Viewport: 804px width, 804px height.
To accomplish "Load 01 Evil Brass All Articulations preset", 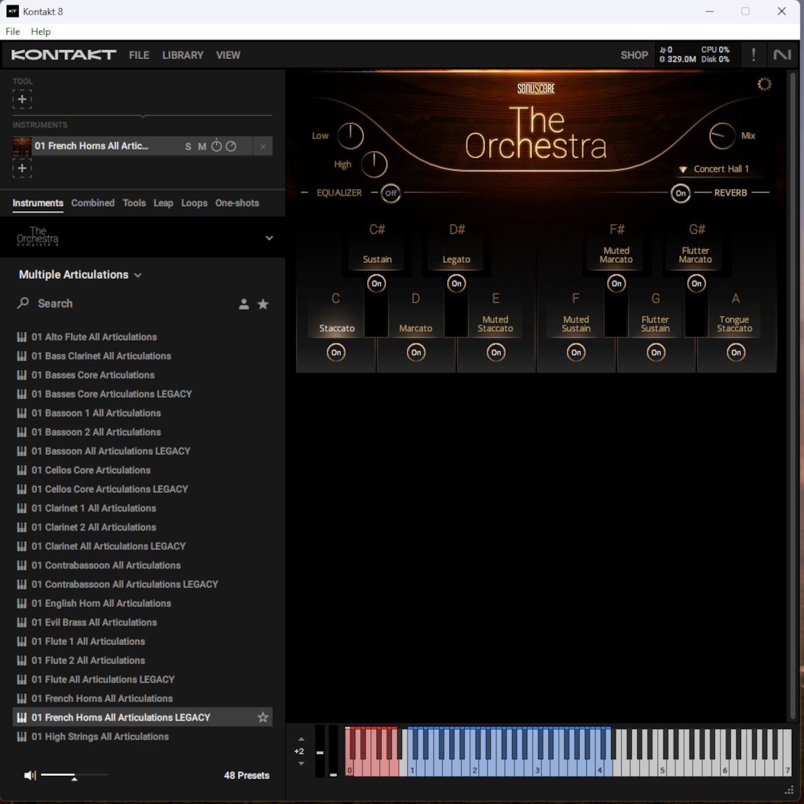I will (142, 623).
